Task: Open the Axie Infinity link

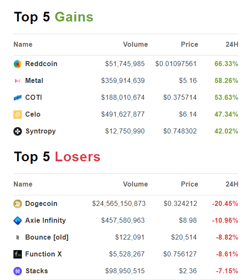Action: pos(46,220)
